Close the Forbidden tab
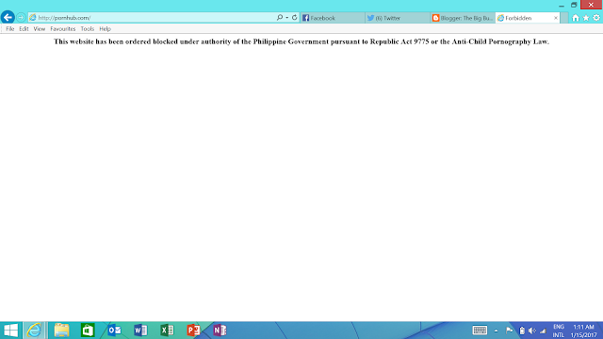The width and height of the screenshot is (603, 339). [x=556, y=18]
